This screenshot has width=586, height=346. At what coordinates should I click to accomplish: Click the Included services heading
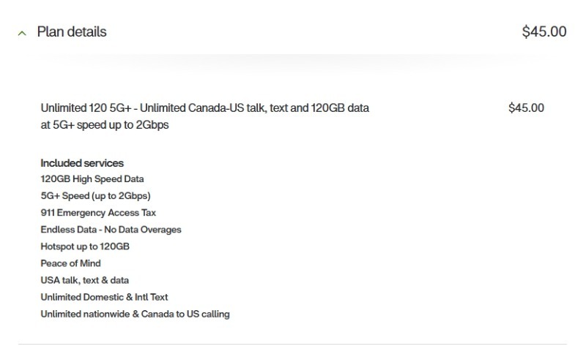tap(82, 163)
